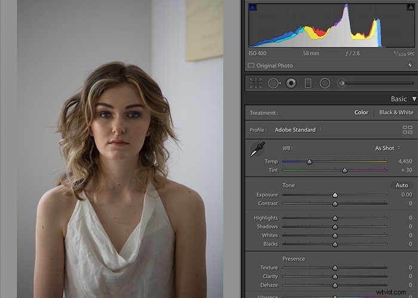
Task: Select the Radial Filter tool
Action: pos(325,83)
